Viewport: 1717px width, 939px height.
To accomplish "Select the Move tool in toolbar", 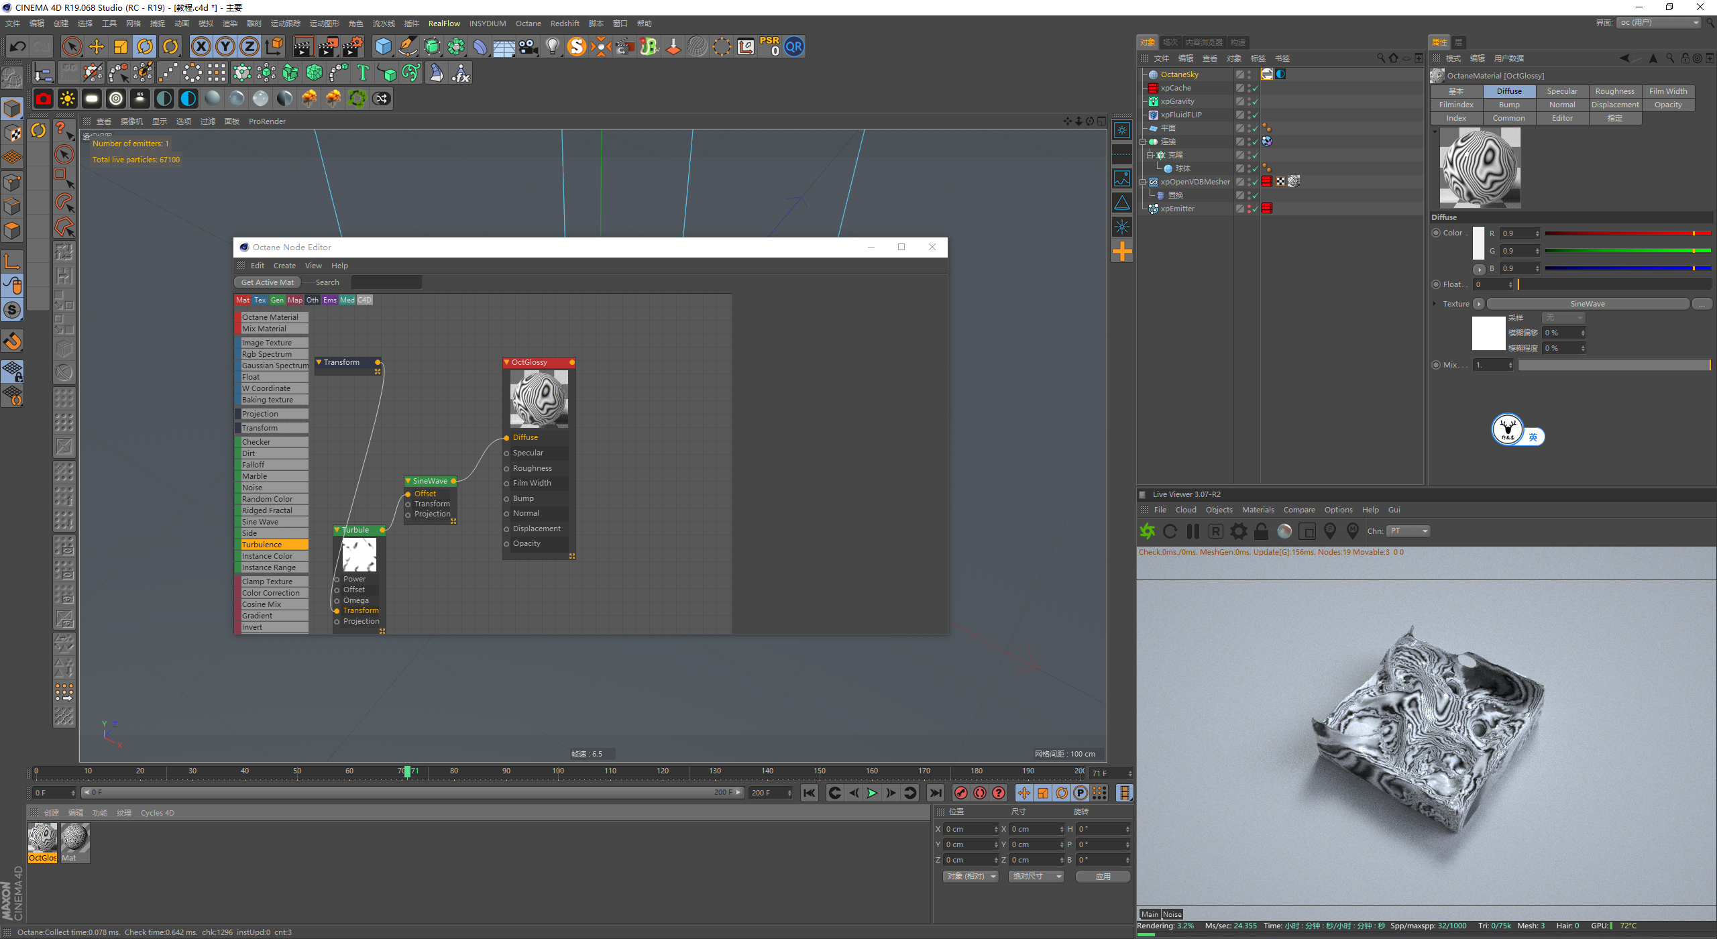I will tap(97, 46).
